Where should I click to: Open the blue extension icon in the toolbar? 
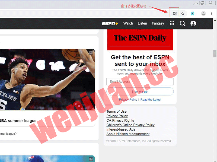coord(192,14)
